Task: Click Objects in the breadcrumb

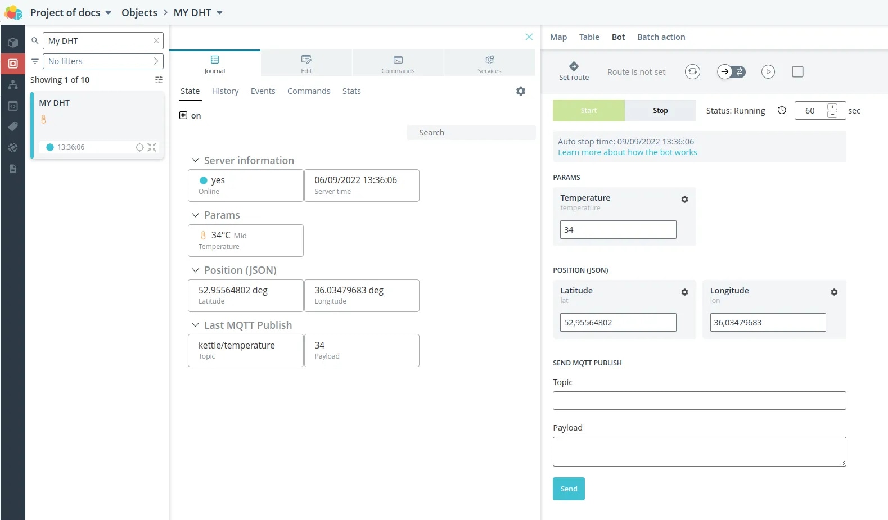Action: click(x=139, y=12)
